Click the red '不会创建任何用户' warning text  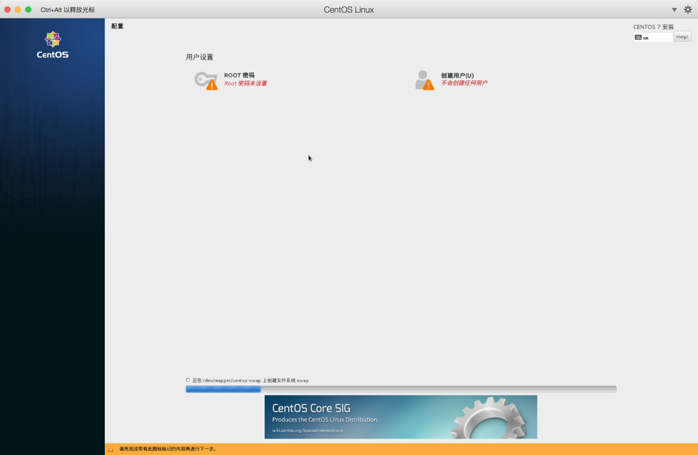464,83
